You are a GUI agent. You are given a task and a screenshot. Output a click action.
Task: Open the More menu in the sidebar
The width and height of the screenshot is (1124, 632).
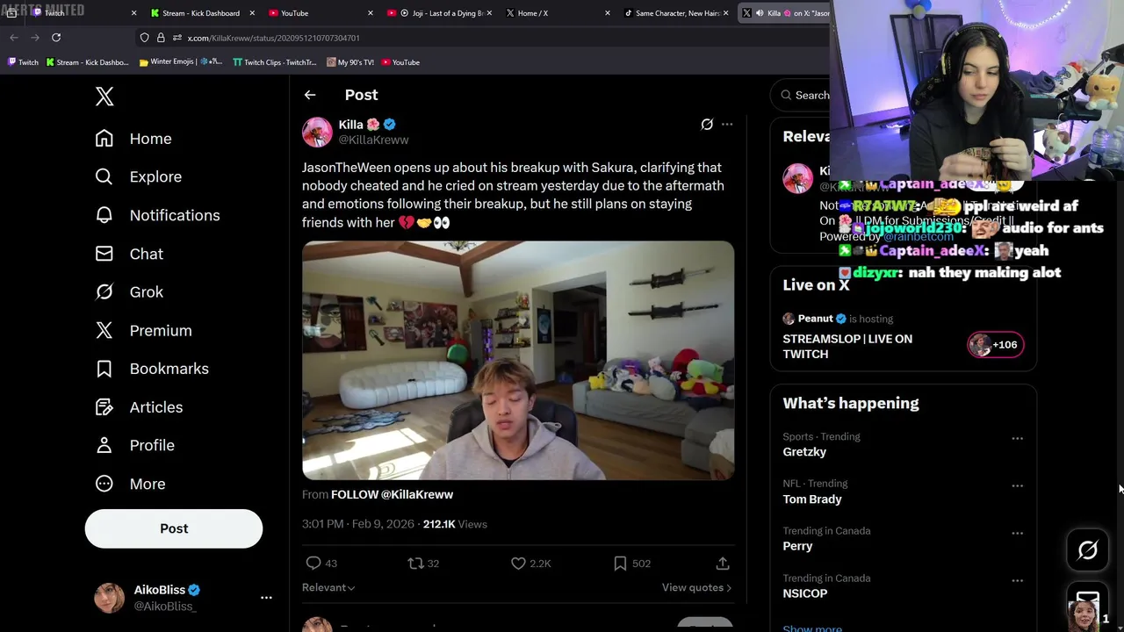pos(130,484)
